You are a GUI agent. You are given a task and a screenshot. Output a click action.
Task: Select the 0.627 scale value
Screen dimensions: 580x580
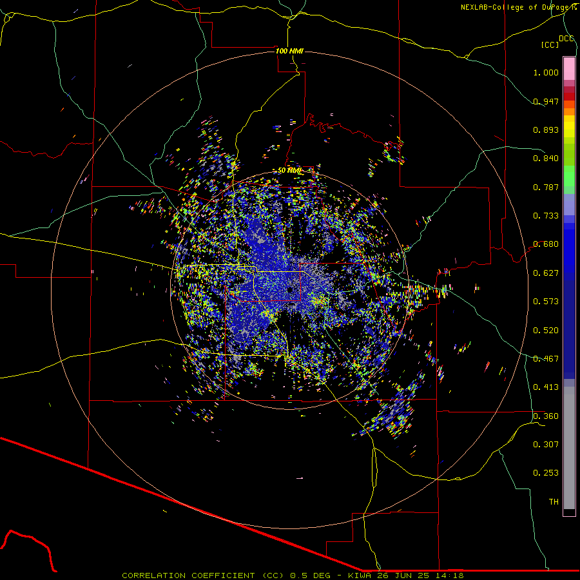click(x=546, y=273)
